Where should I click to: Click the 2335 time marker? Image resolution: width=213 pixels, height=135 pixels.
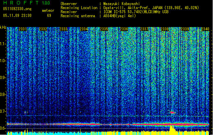[104, 29]
